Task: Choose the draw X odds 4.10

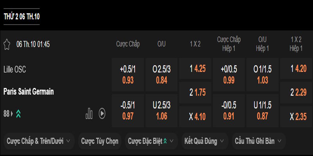Action: [x=195, y=117]
